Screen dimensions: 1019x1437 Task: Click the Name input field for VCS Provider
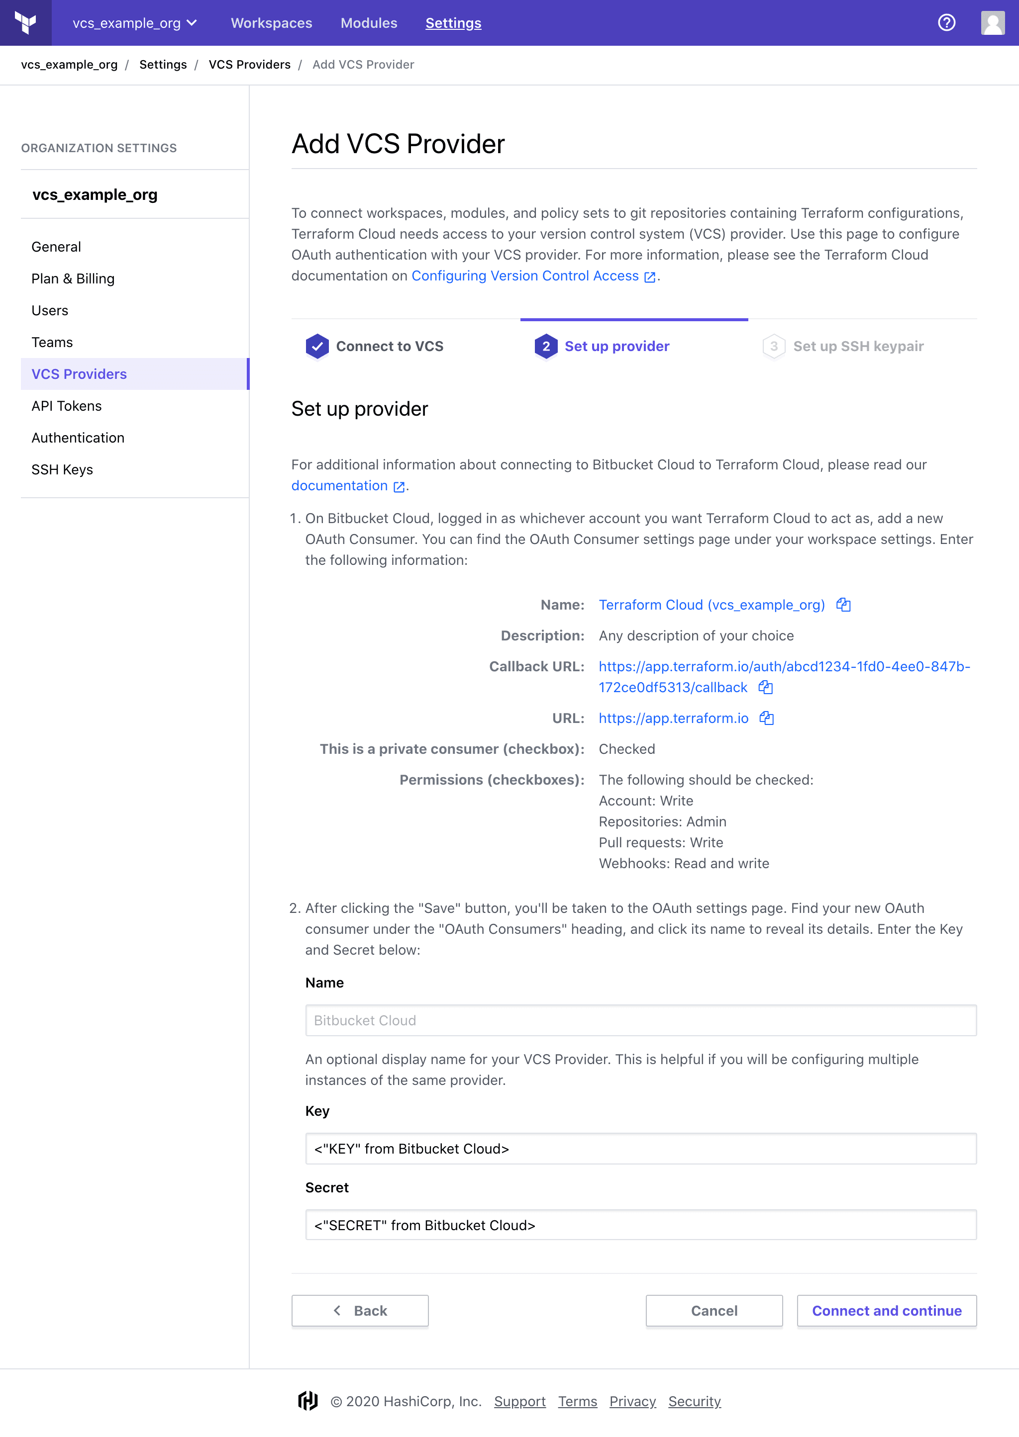coord(641,1019)
